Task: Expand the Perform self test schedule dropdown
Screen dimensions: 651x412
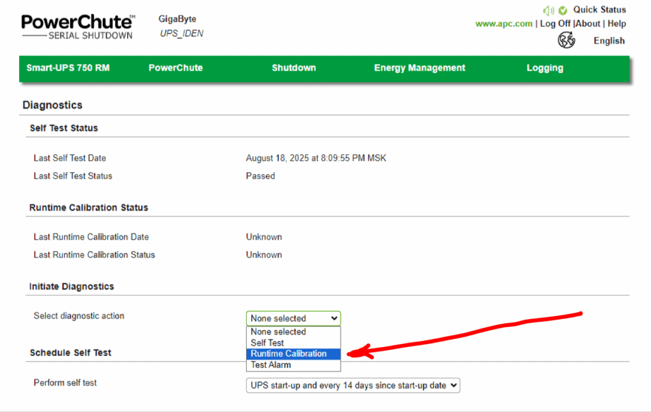Action: 353,385
